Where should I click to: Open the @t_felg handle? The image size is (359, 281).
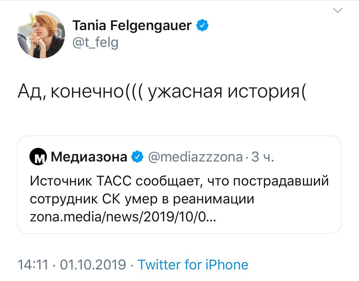95,43
